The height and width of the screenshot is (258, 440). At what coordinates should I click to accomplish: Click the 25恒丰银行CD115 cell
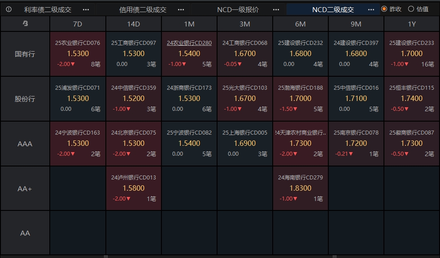(x=412, y=99)
